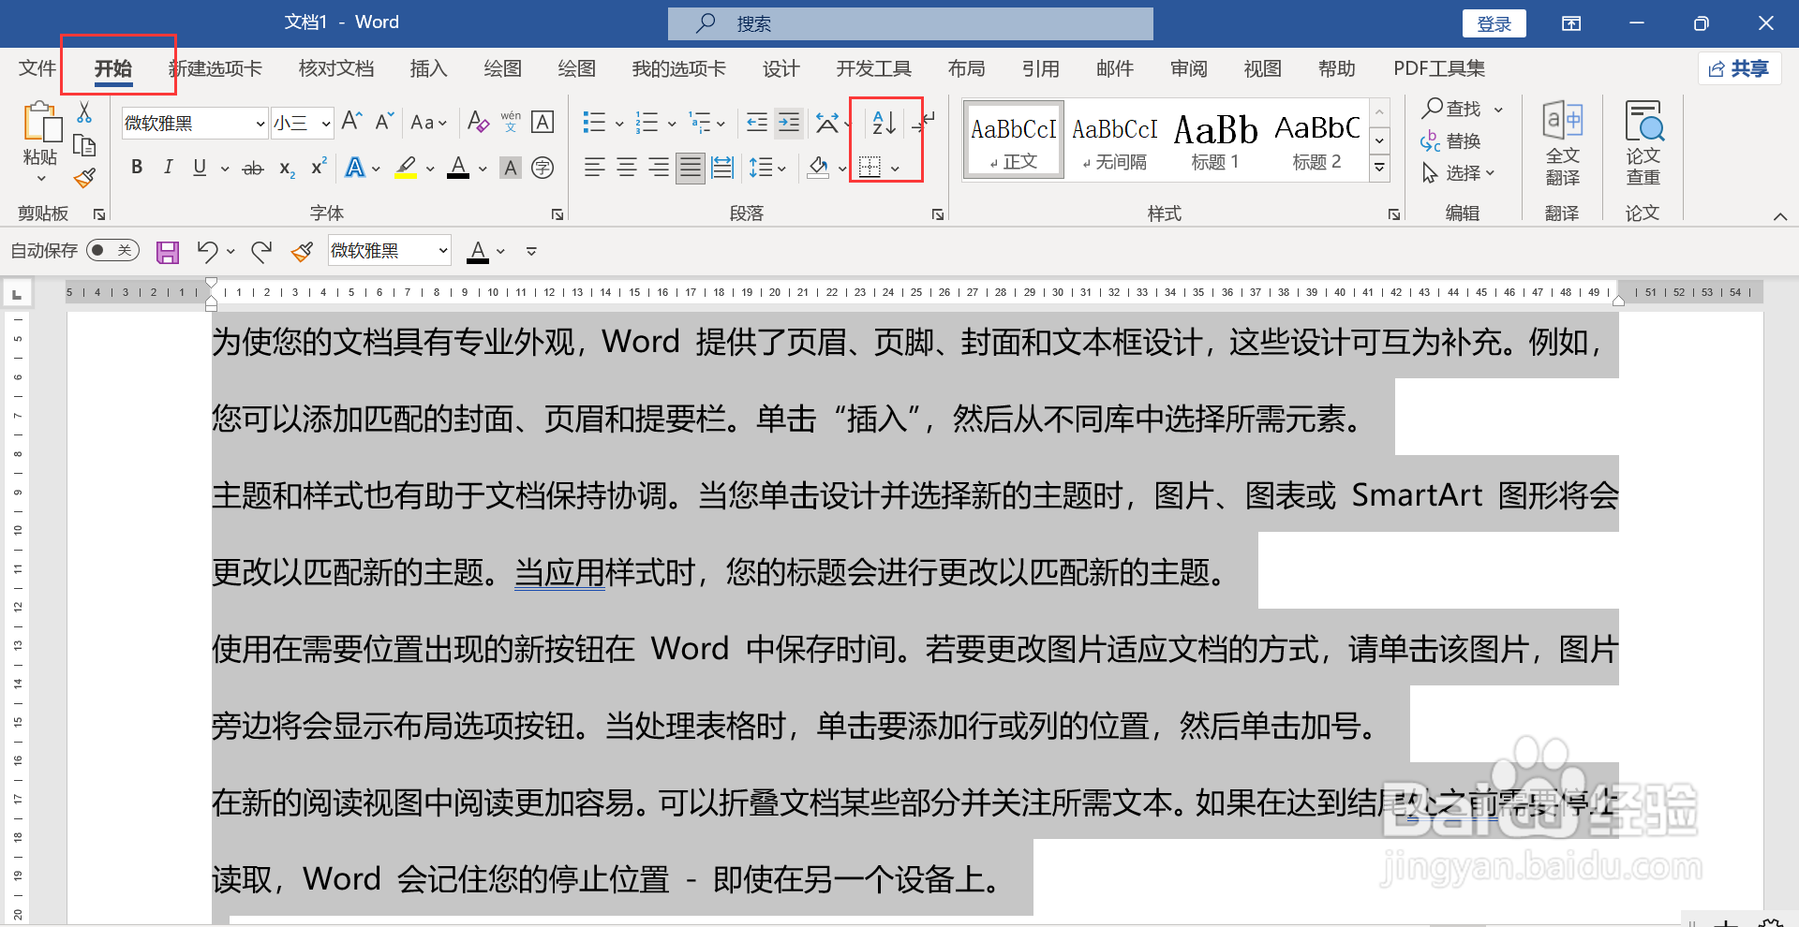The width and height of the screenshot is (1799, 927).
Task: Increase font size with the A up icon
Action: (351, 122)
